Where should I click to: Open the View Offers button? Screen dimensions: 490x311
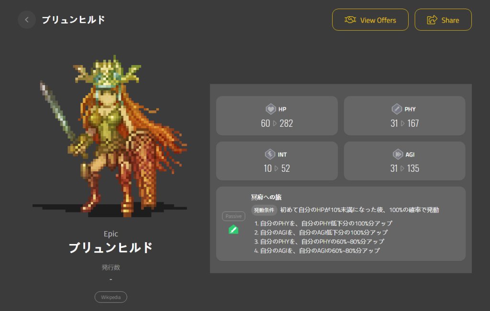(370, 20)
